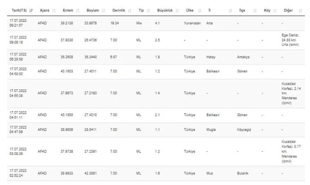Click the sort arrows next to Köy

point(275,11)
